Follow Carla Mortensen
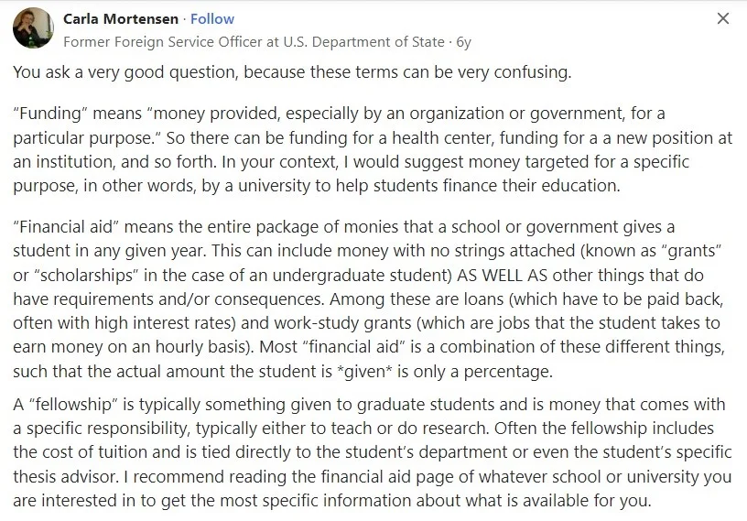 [x=212, y=19]
